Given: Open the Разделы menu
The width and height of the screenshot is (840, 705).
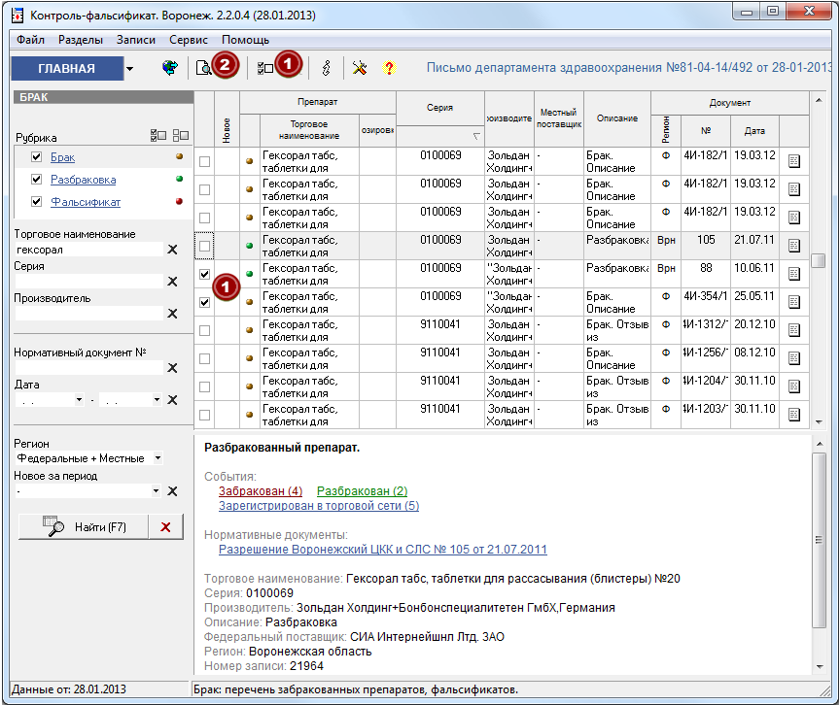Looking at the screenshot, I should click(81, 40).
